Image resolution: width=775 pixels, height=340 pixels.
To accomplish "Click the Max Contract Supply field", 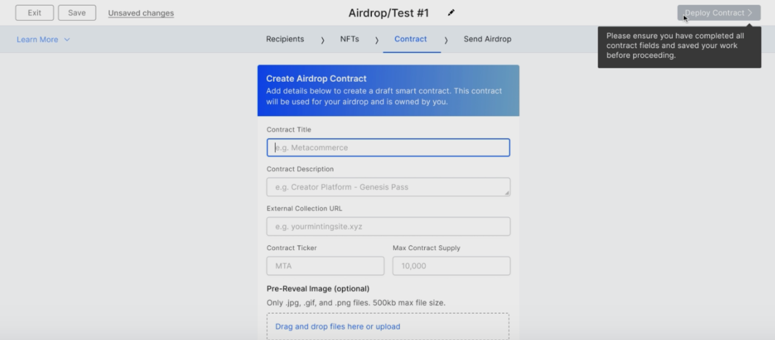I will pos(451,266).
